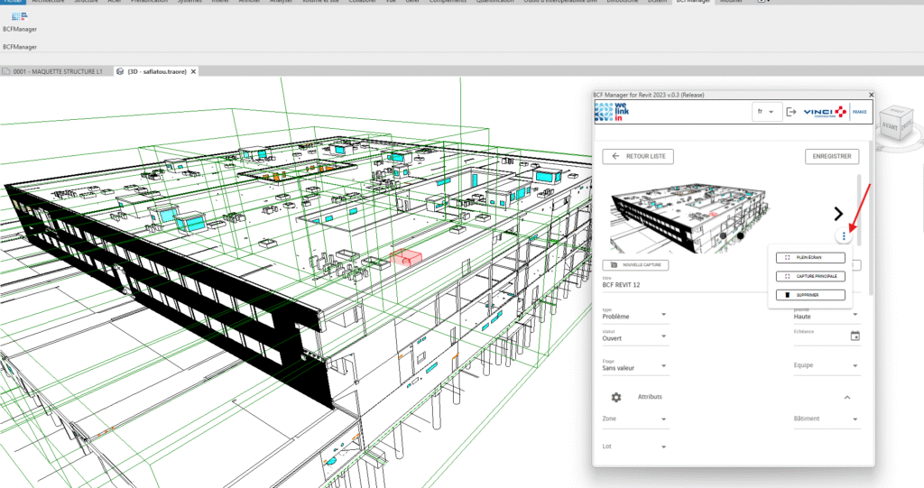
Task: Open the Echéance calendar date picker
Action: (855, 336)
